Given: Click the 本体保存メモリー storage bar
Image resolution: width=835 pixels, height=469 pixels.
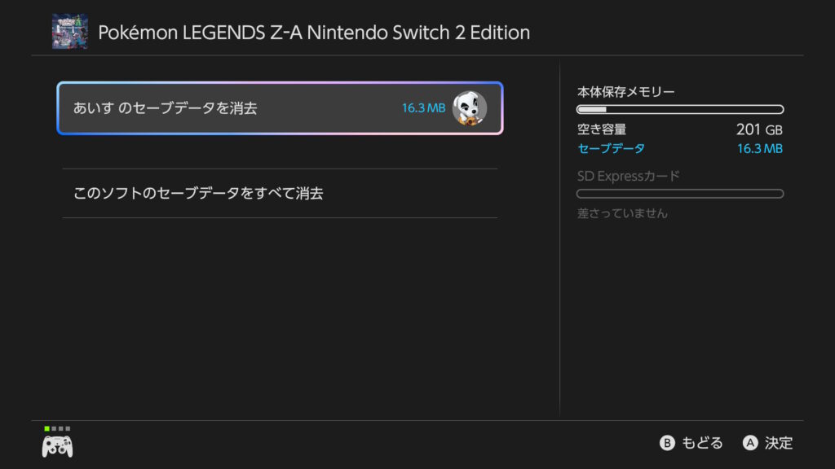Looking at the screenshot, I should [680, 109].
